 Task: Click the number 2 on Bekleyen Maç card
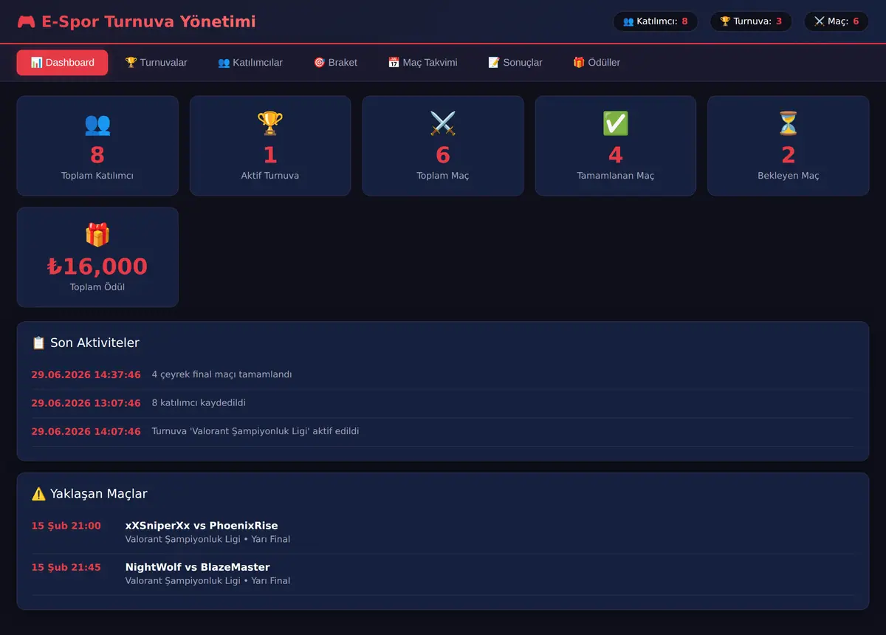(x=789, y=155)
